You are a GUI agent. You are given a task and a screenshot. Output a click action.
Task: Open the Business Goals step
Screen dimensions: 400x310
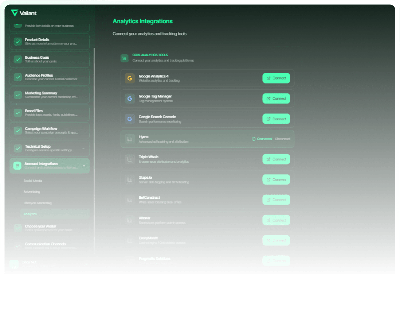50,59
